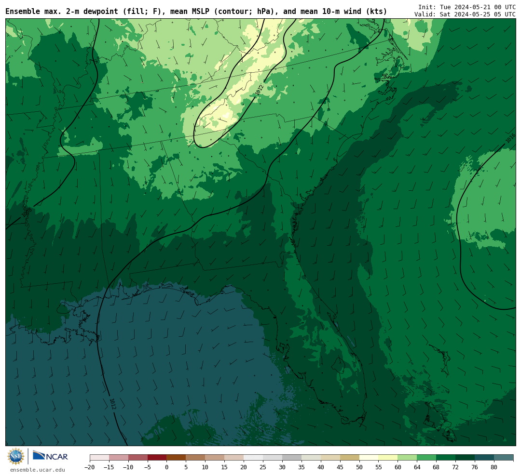The height and width of the screenshot is (476, 521).
Task: Click the 1008 isobar contour label
Action: tap(27, 212)
